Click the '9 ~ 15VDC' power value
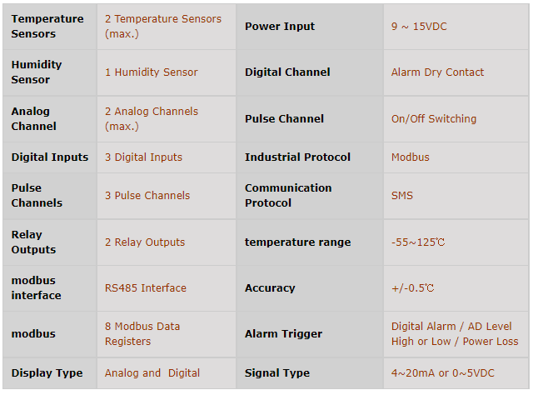Viewport: 538px width, 395px height. (419, 27)
